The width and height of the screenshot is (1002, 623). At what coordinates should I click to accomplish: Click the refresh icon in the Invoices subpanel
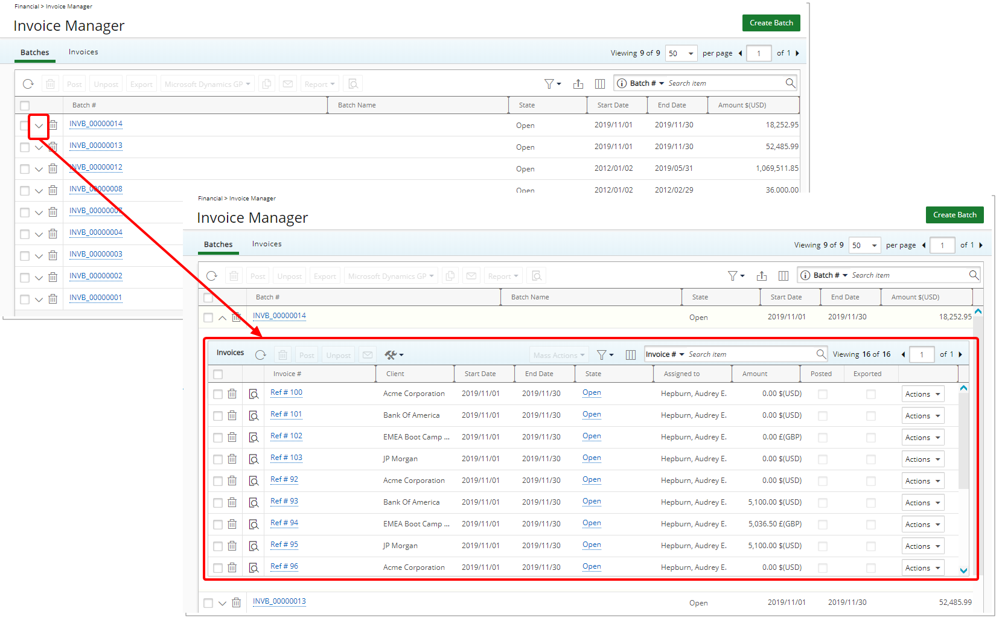click(x=260, y=355)
